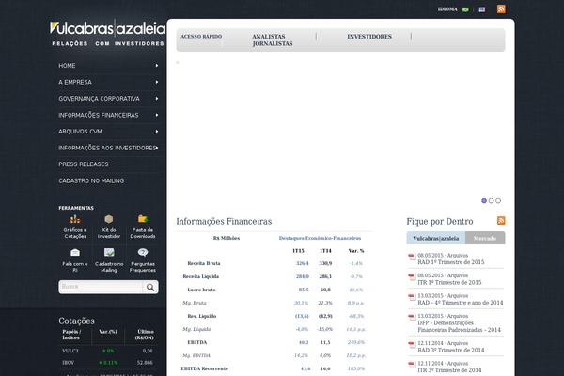Click the Receita Líquida row label
564x376 pixels.
click(201, 276)
